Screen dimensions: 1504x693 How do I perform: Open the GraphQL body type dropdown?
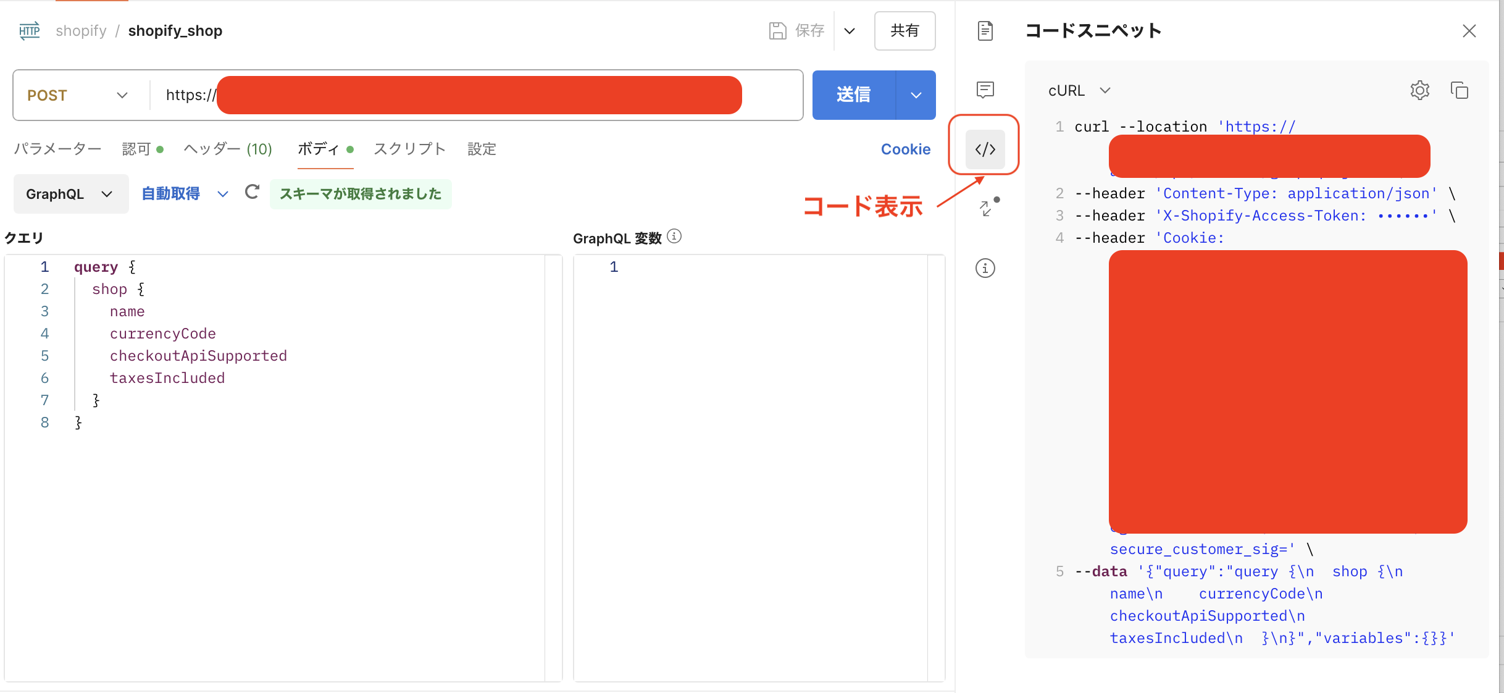tap(69, 193)
